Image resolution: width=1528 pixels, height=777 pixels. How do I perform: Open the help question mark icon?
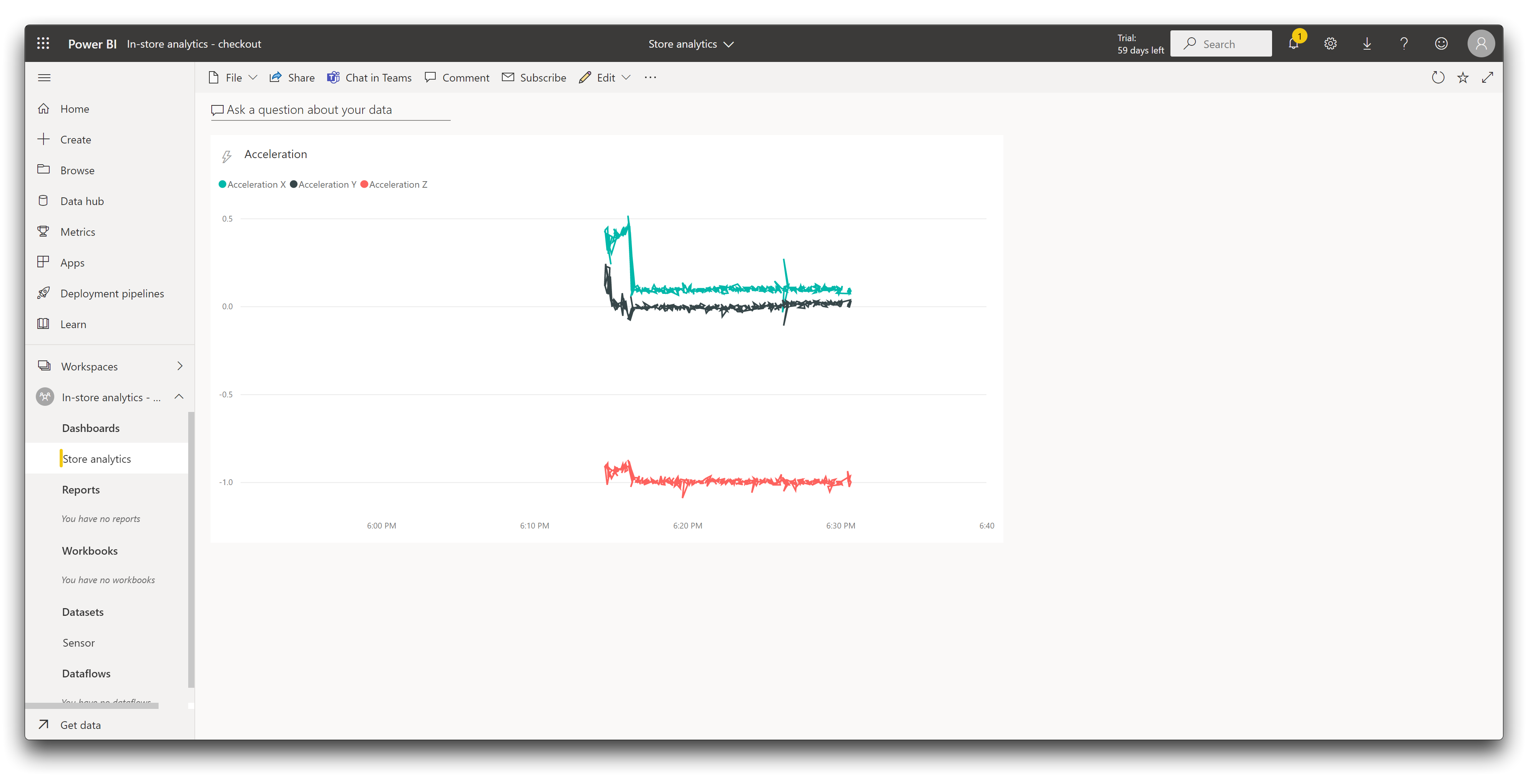click(x=1404, y=43)
